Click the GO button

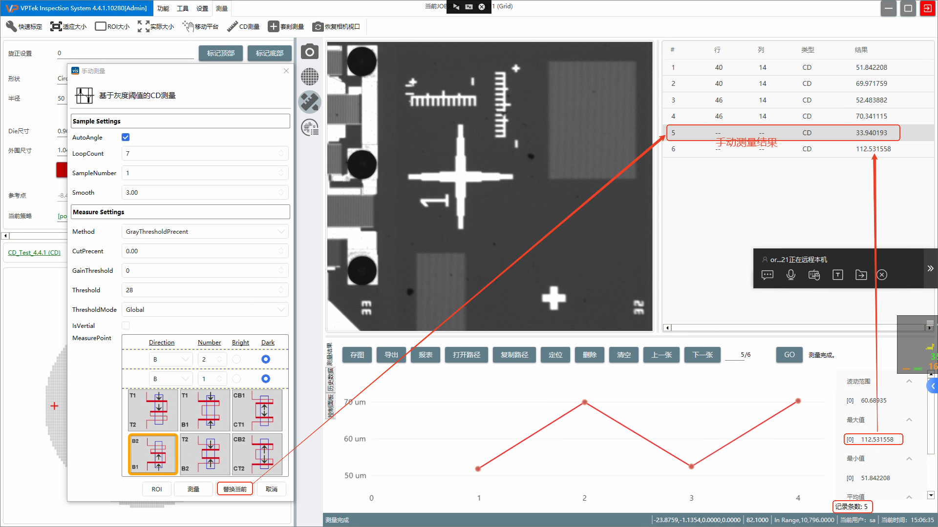[x=789, y=355]
